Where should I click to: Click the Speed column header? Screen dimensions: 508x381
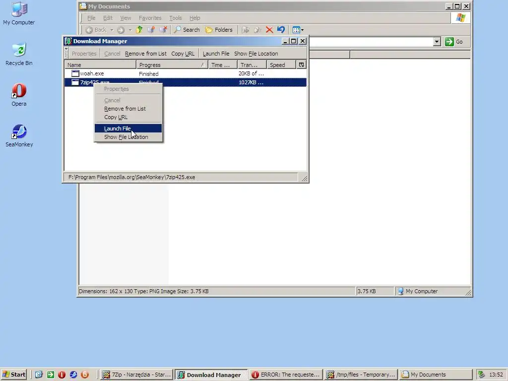281,65
